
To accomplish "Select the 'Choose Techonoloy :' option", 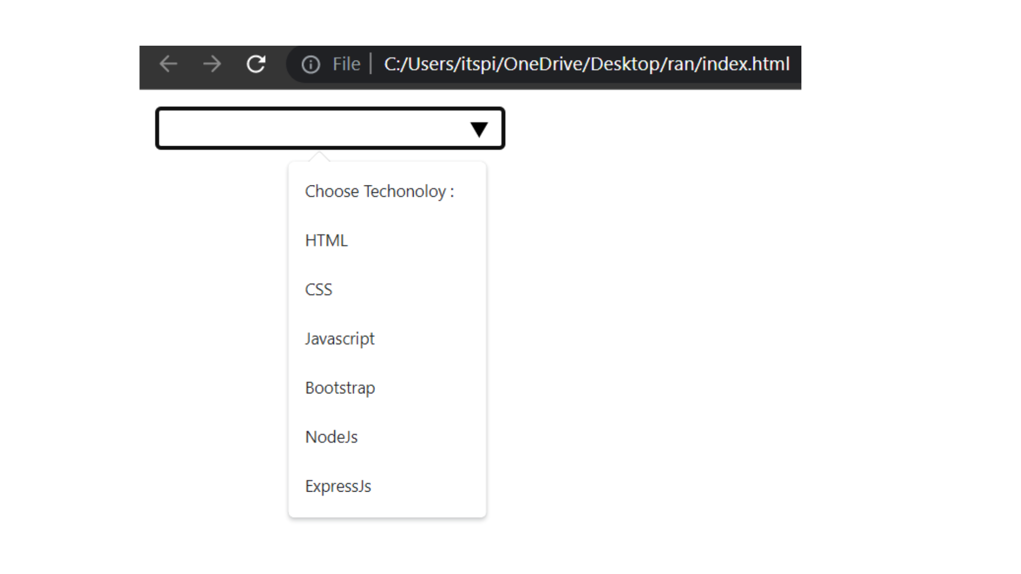I will (380, 191).
